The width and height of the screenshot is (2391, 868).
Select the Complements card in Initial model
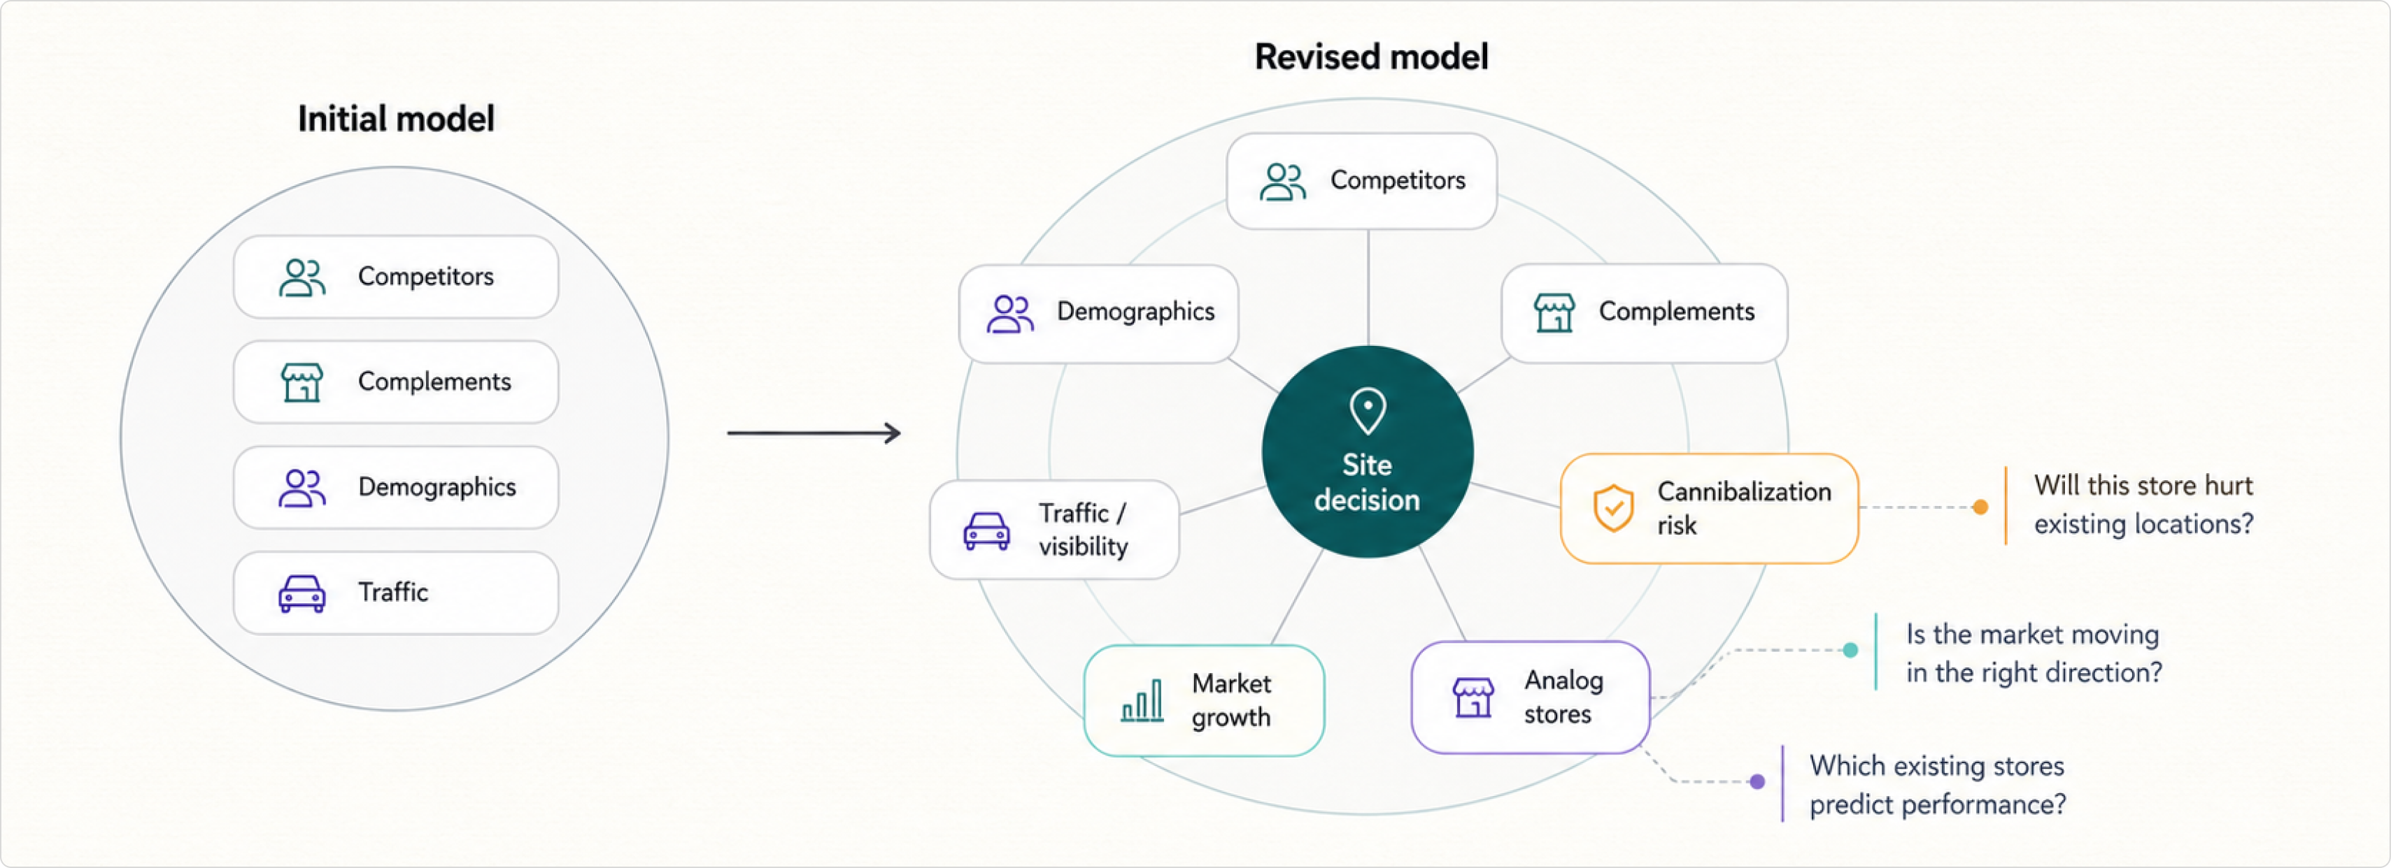(397, 382)
